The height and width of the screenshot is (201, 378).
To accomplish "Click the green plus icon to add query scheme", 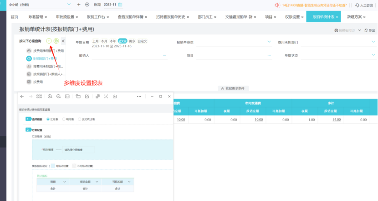I will tap(49, 41).
